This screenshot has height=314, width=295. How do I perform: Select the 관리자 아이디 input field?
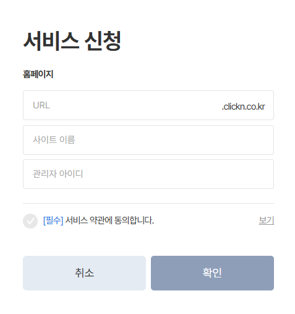pos(148,174)
